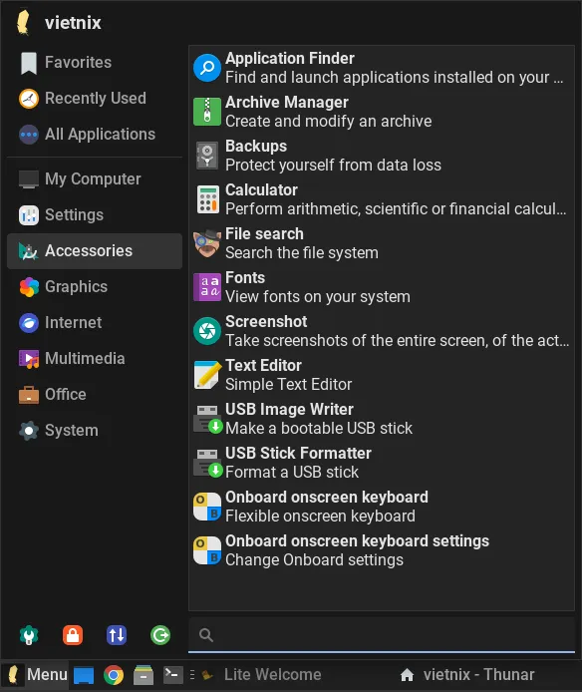Open Application Finder magnifier icon
582x692 pixels.
click(207, 68)
